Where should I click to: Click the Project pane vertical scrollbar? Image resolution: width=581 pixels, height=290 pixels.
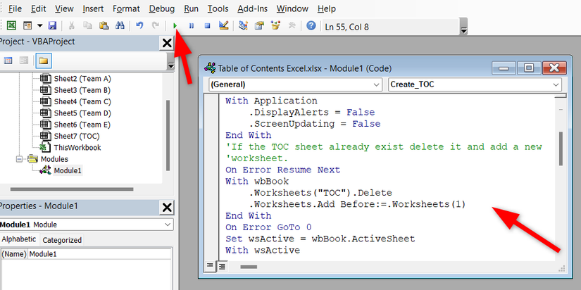pos(168,135)
